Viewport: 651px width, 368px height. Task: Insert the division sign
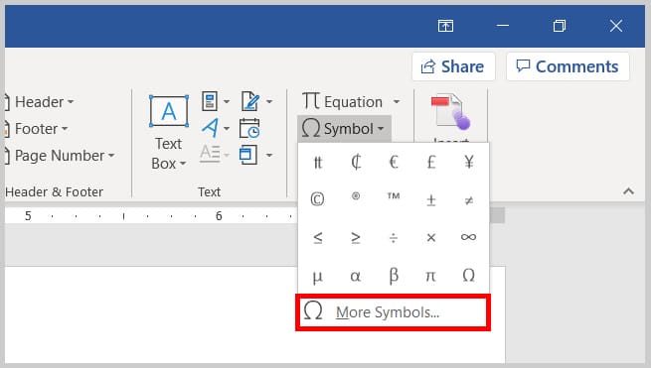pos(394,237)
